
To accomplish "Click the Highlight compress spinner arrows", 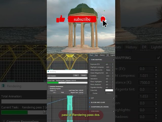I will point(113,67).
